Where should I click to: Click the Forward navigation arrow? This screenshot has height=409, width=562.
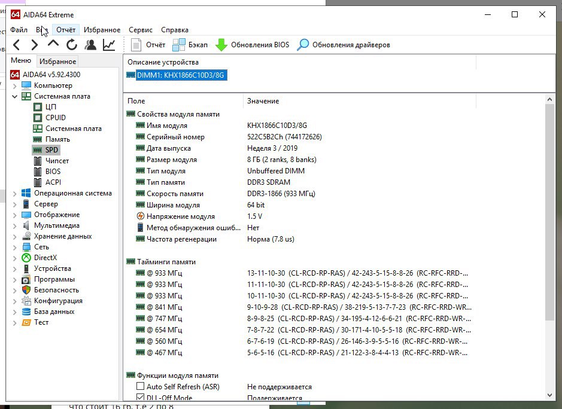[34, 45]
